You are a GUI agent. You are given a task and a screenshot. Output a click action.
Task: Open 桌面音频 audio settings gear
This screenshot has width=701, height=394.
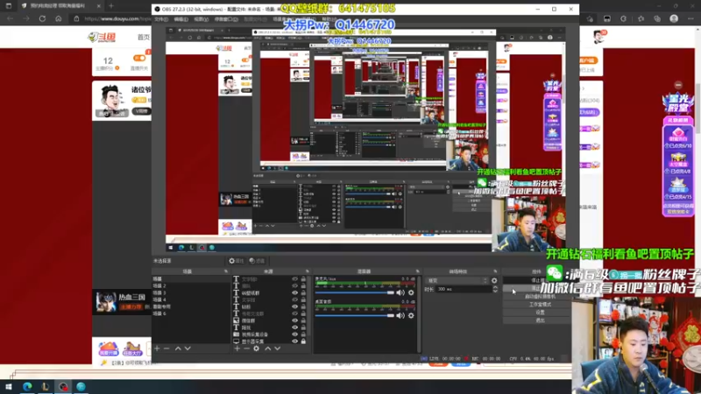[x=411, y=315]
